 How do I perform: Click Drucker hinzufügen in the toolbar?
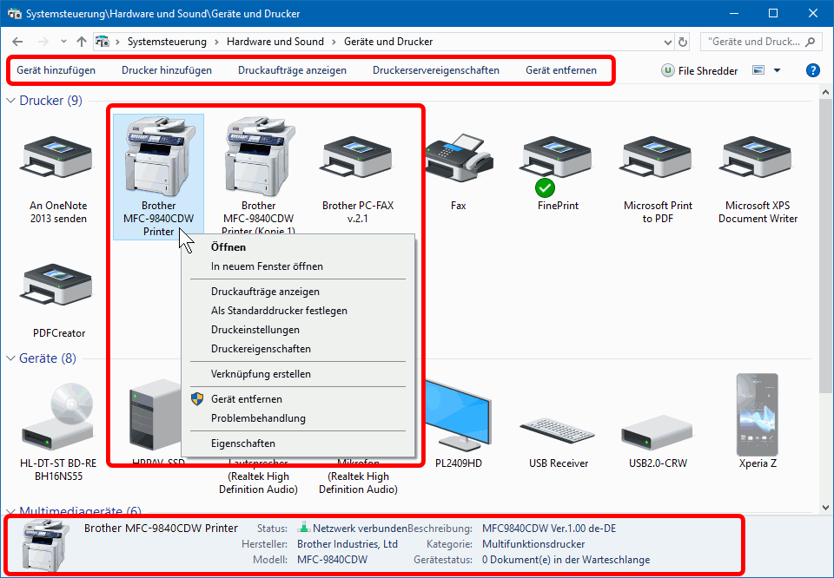167,70
